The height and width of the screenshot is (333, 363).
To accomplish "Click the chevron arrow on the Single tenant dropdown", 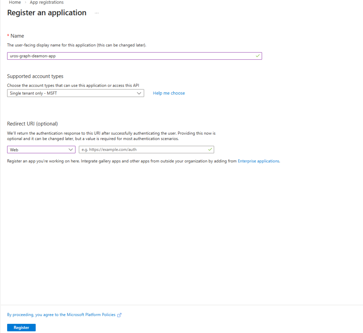I will pos(139,93).
